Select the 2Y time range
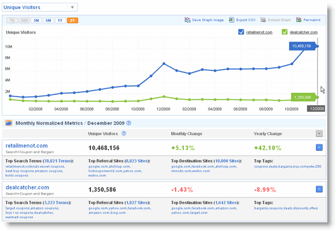 pyautogui.click(x=73, y=21)
